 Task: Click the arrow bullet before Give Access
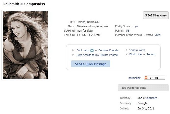[x=73, y=55]
